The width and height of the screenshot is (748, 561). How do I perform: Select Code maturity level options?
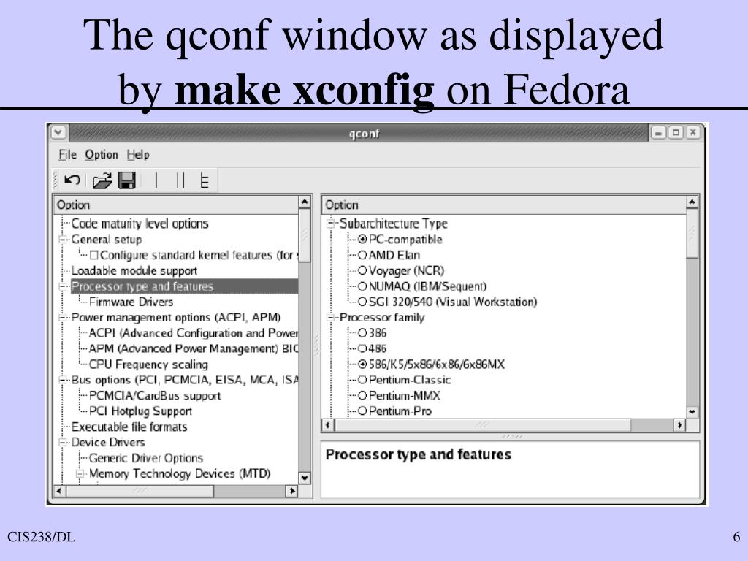(x=140, y=224)
